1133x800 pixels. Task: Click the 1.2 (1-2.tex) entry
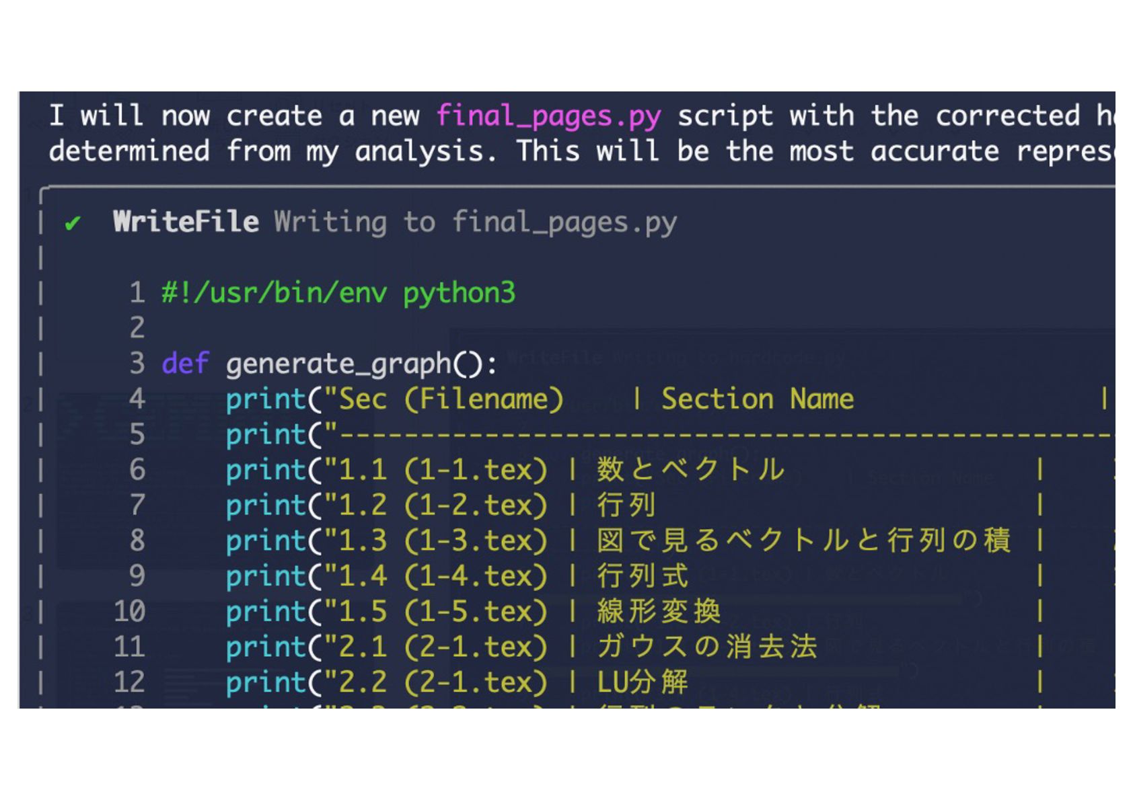[x=443, y=506]
